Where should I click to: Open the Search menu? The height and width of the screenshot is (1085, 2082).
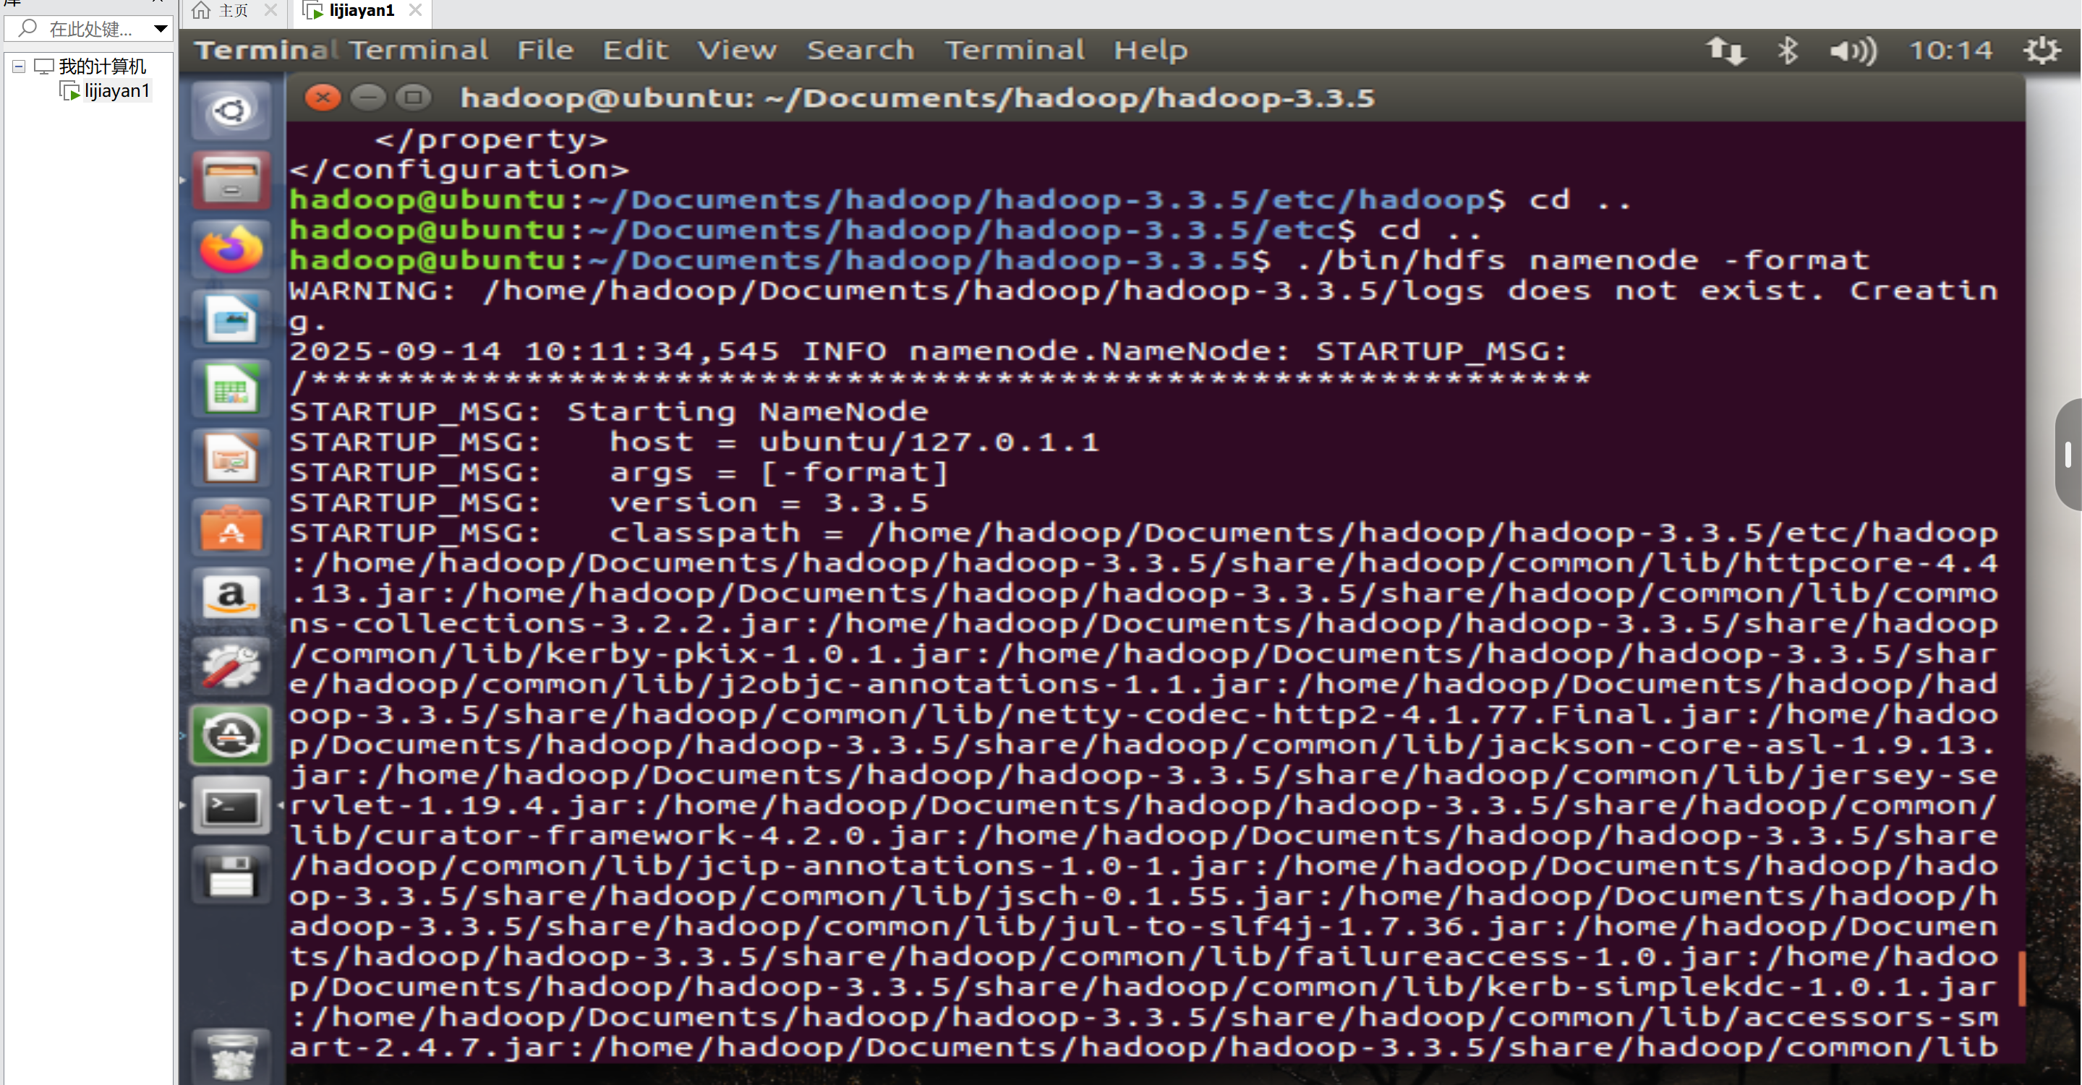(860, 50)
